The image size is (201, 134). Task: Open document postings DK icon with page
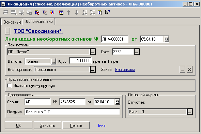pos(37,13)
